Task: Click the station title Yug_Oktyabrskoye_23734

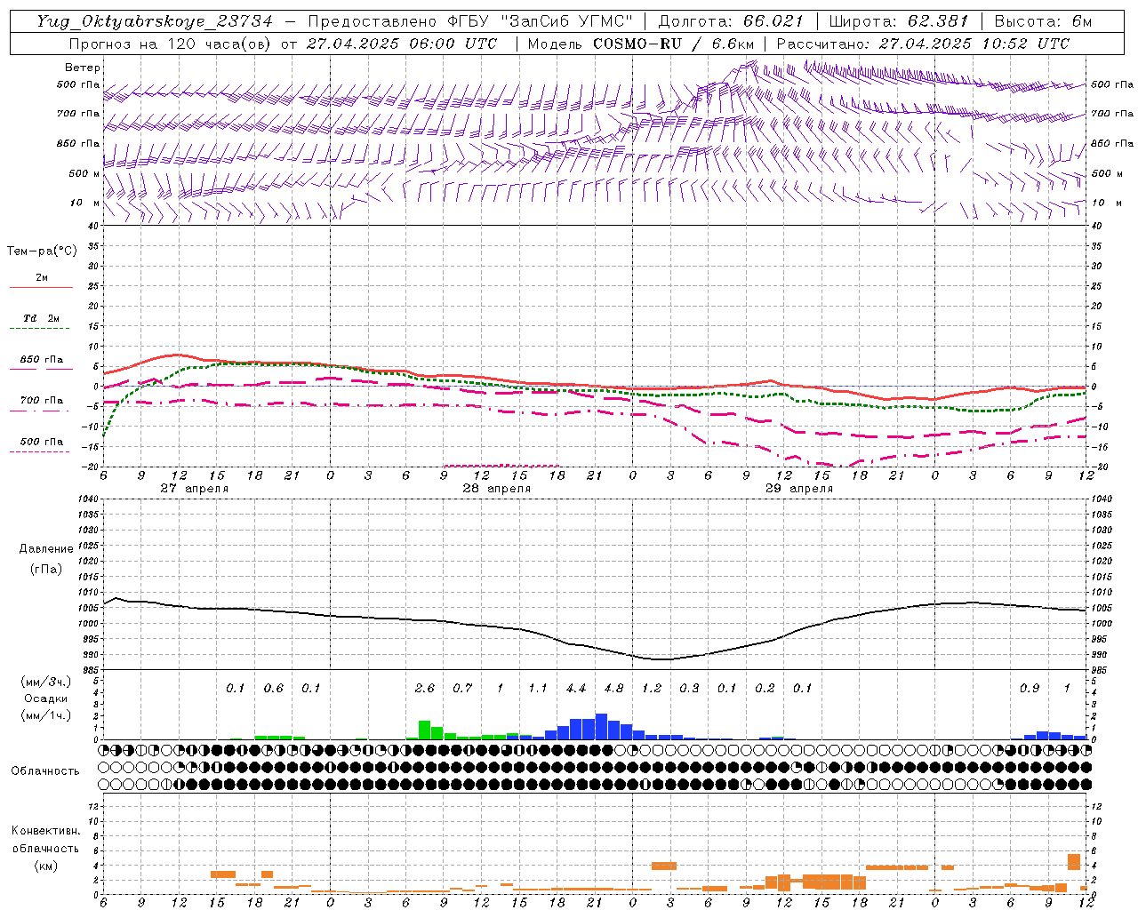Action: pos(155,21)
